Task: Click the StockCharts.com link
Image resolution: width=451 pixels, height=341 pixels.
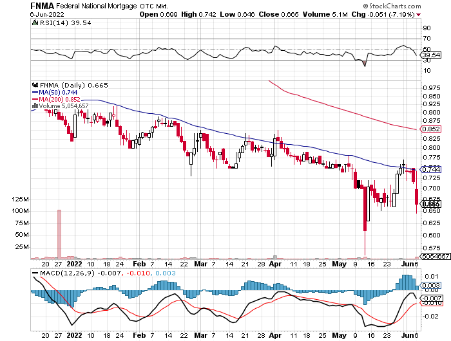Action: pyautogui.click(x=392, y=6)
